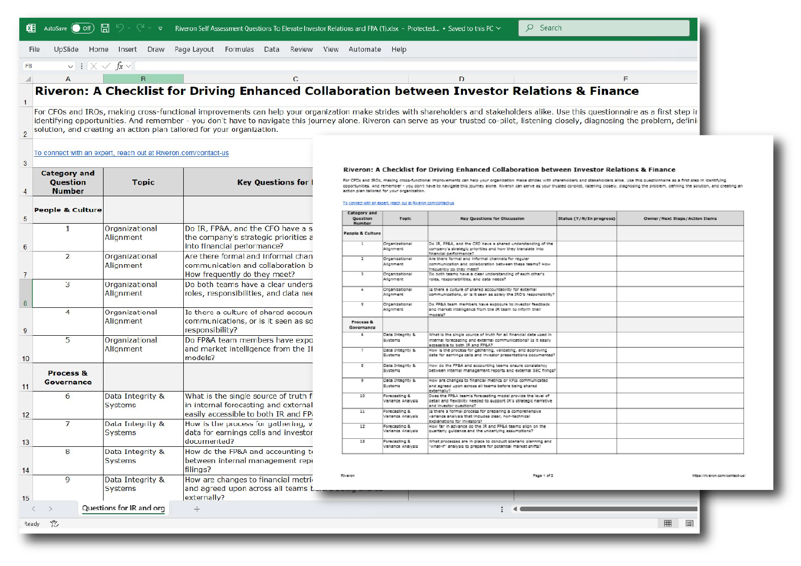
Task: Select the Questions for IR and org sheet tab
Action: [123, 508]
